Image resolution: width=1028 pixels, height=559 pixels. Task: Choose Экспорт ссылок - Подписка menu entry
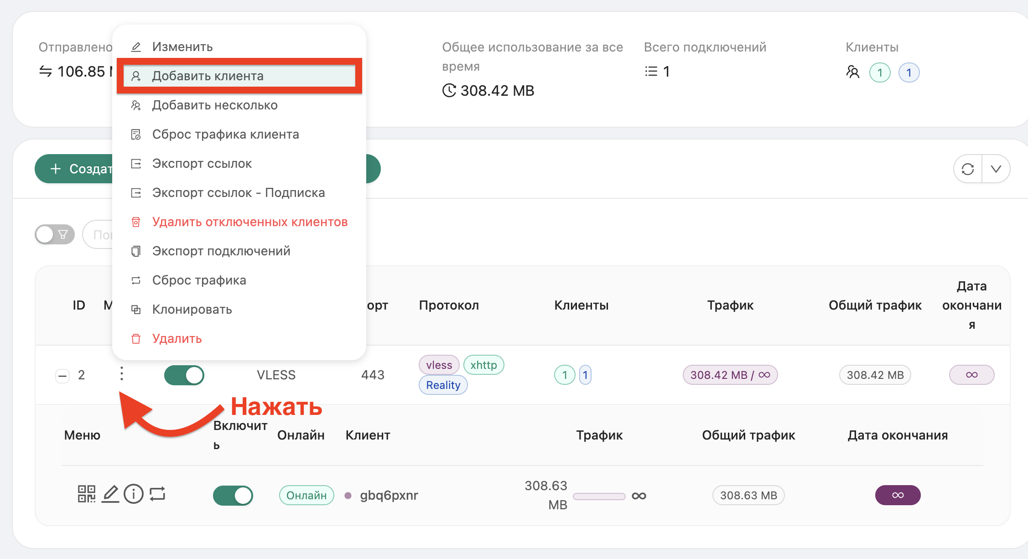[x=238, y=192]
